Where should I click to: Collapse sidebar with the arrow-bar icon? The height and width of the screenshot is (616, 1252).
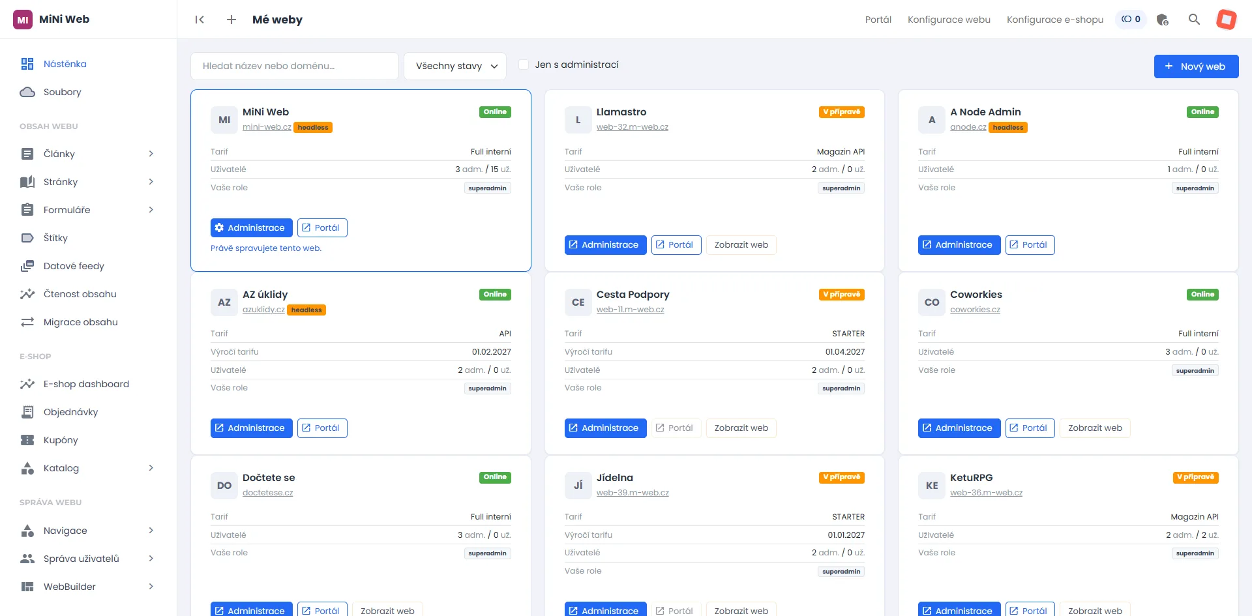(x=200, y=20)
